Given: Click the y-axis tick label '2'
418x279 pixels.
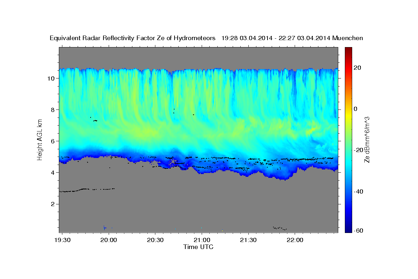Looking at the screenshot, I should [x=52, y=204].
